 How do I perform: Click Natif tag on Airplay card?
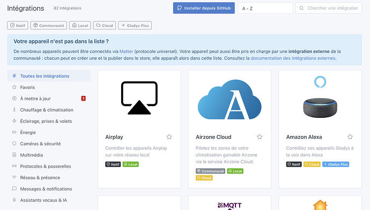click(113, 164)
